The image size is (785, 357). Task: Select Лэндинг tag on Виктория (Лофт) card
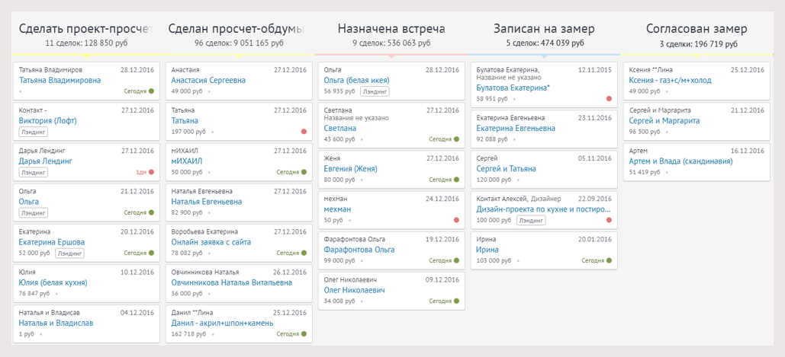(x=34, y=132)
